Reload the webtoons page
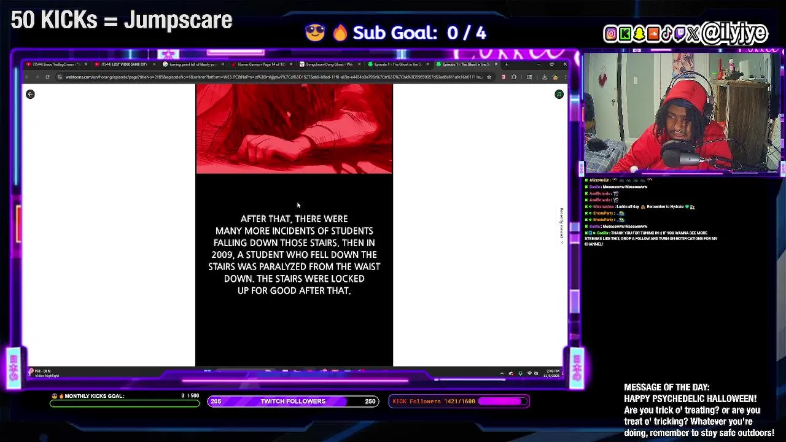Screen dimensions: 786x442 (47, 77)
